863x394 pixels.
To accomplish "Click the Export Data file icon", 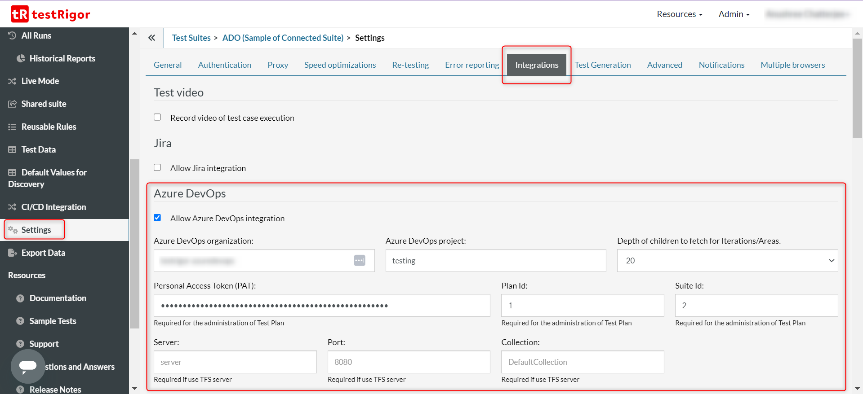I will click(x=12, y=253).
